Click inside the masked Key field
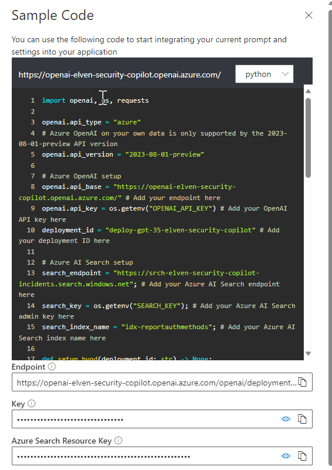The height and width of the screenshot is (470, 332). click(x=146, y=419)
